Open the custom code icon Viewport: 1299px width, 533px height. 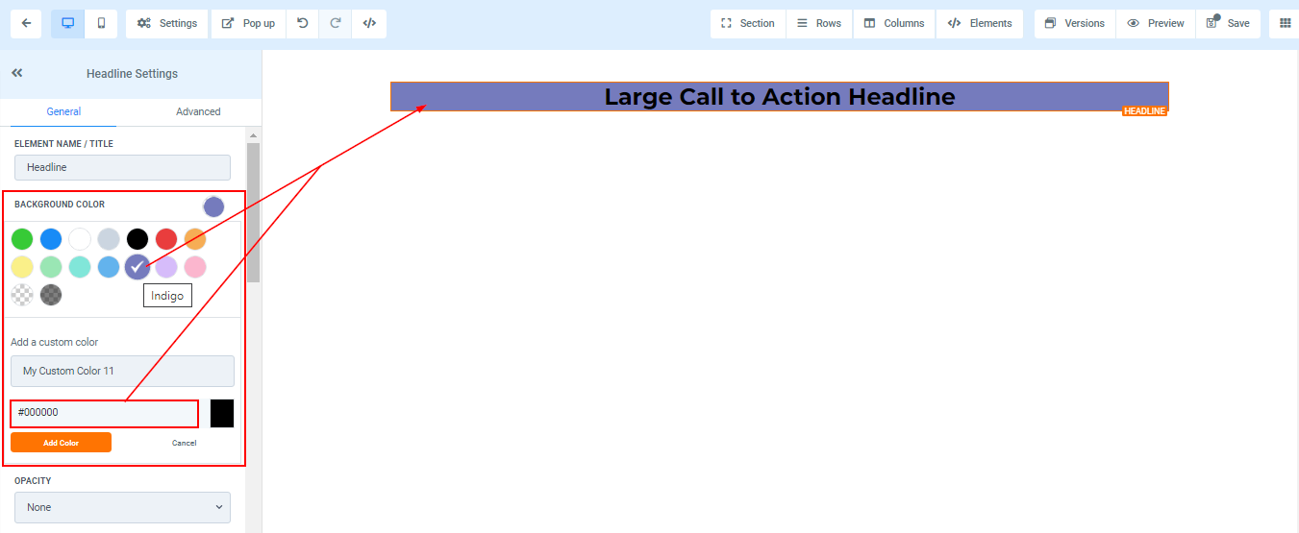(369, 23)
